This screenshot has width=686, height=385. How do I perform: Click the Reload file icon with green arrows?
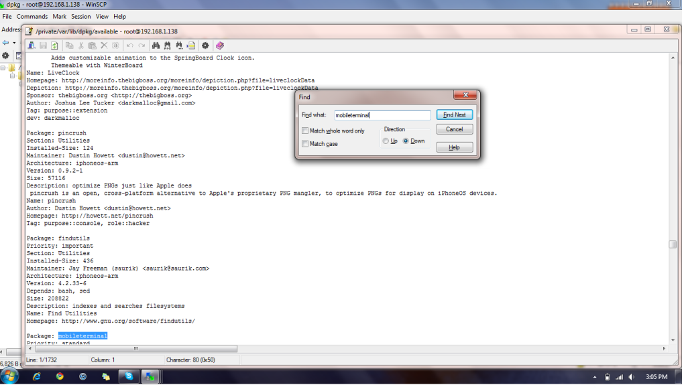click(54, 46)
